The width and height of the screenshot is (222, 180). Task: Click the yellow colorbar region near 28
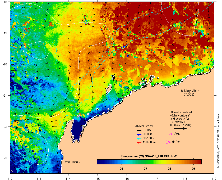tap(169, 162)
